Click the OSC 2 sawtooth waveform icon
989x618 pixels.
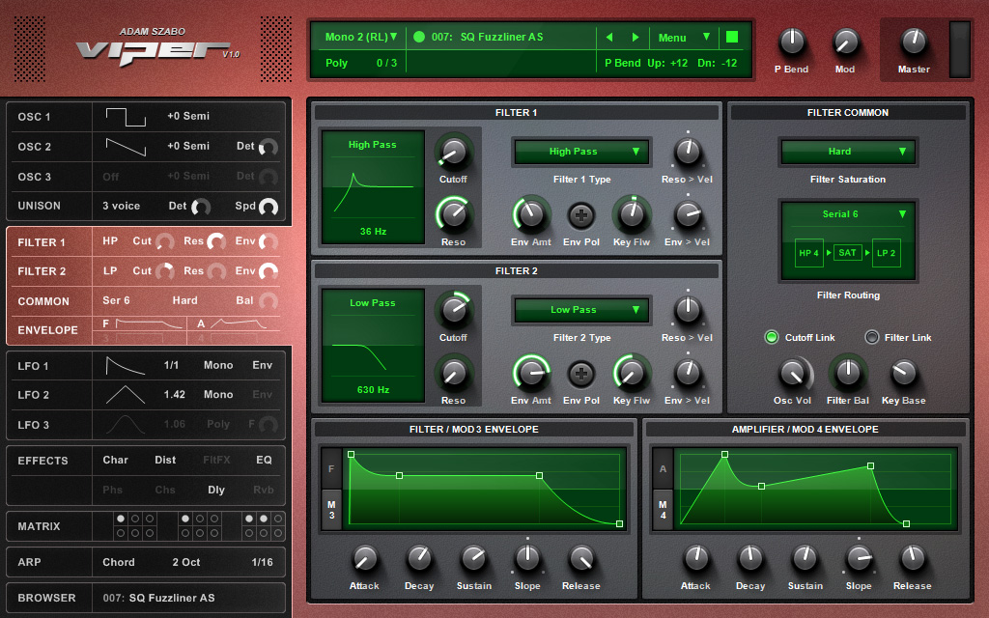click(126, 147)
